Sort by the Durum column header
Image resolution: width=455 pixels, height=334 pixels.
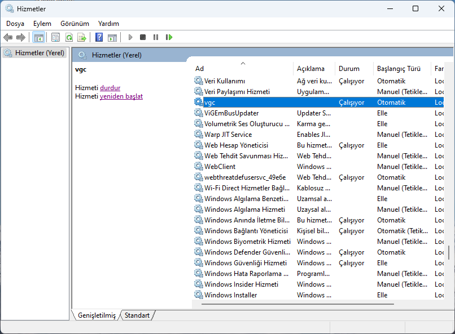354,69
